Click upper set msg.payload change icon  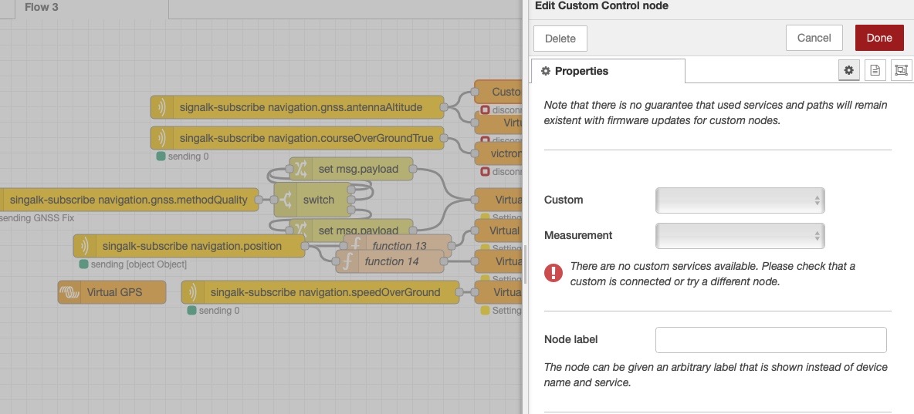pos(300,169)
